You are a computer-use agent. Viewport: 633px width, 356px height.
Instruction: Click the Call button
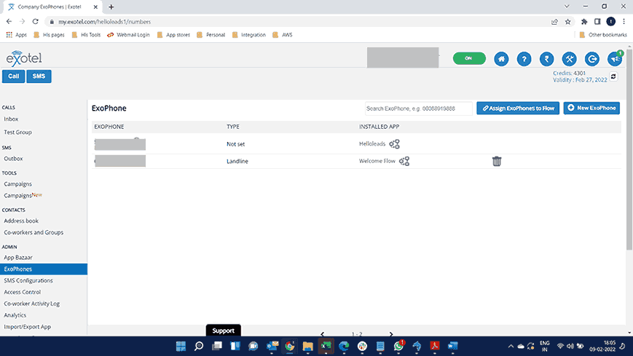coord(13,76)
